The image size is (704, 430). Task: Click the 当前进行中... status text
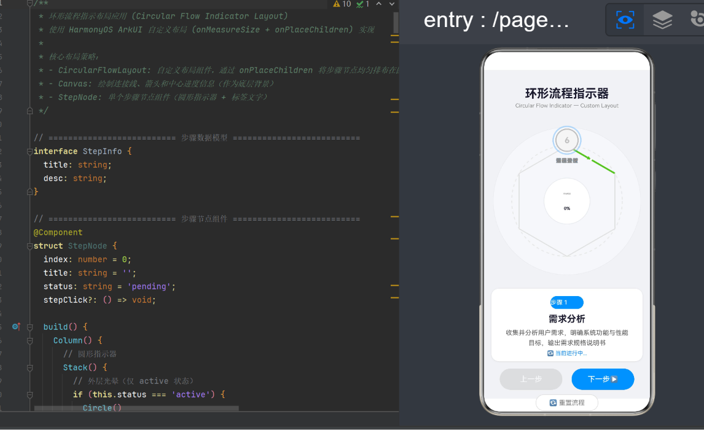click(567, 353)
